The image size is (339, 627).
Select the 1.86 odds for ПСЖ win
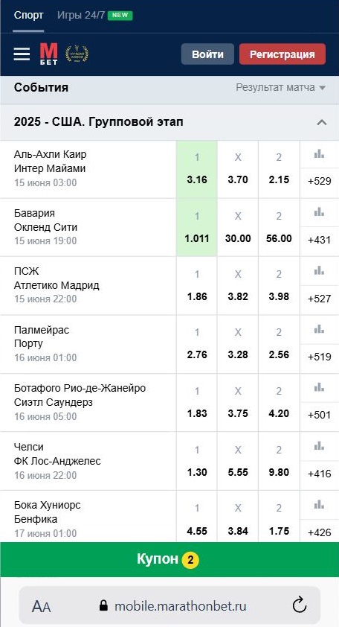click(x=197, y=285)
